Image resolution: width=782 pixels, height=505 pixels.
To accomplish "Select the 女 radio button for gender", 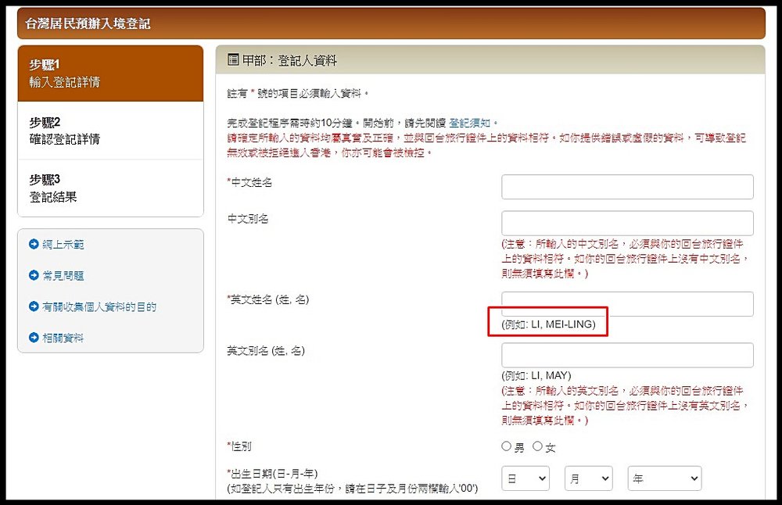I will (x=540, y=446).
